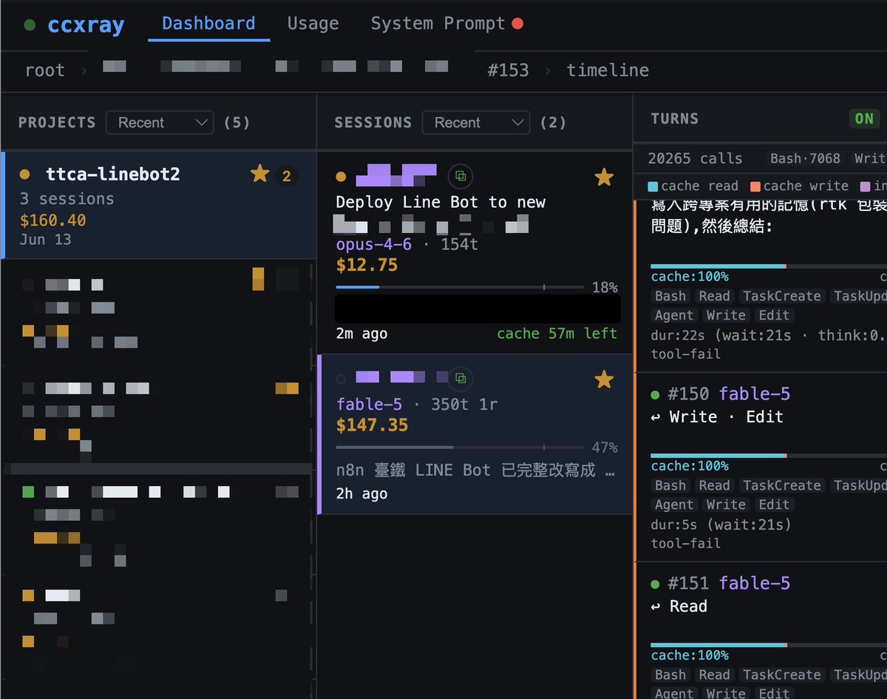Viewport: 887px width, 699px height.
Task: Open the System Prompt tab
Action: (438, 24)
